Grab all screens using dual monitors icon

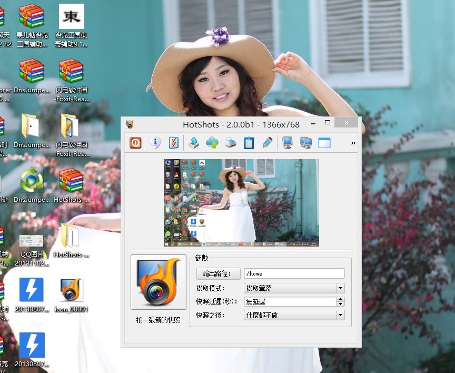point(306,143)
